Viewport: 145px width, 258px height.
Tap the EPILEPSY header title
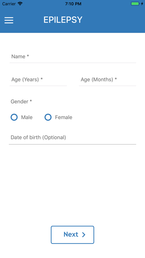point(63,20)
